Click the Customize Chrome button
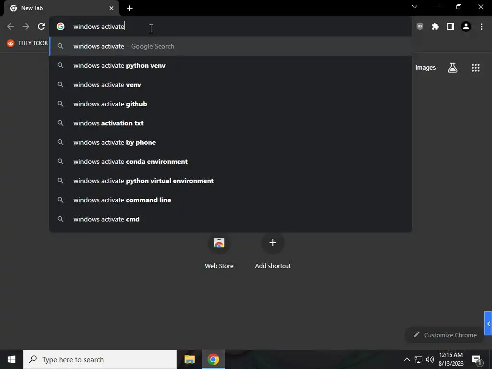492x369 pixels. pos(444,335)
